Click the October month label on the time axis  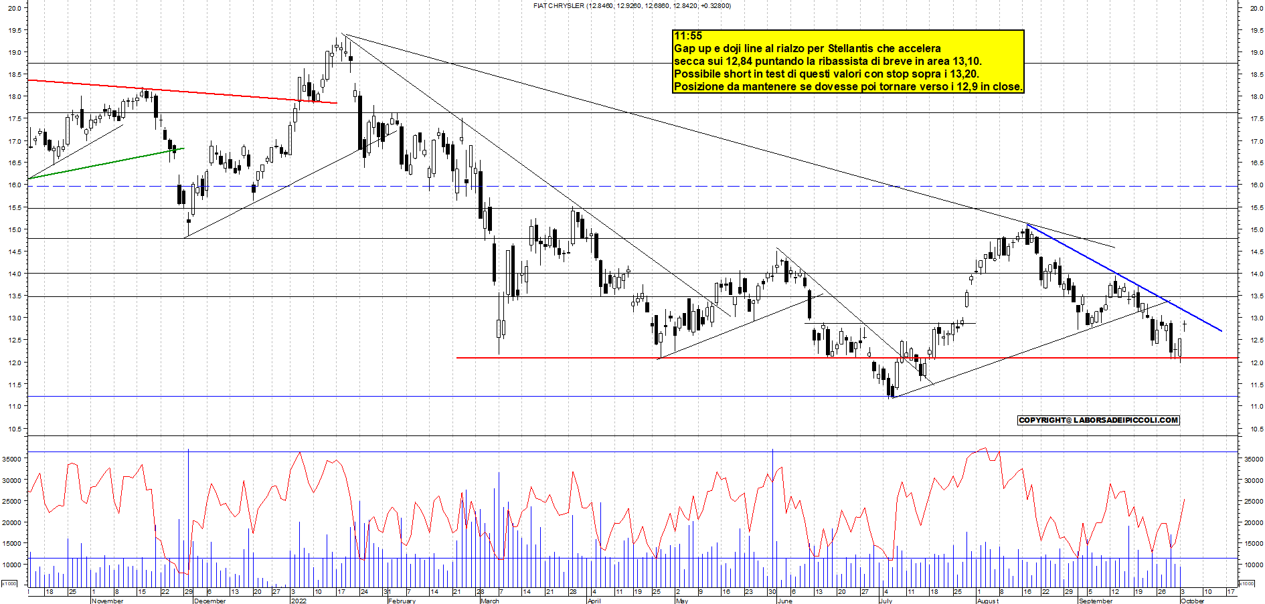[1193, 601]
